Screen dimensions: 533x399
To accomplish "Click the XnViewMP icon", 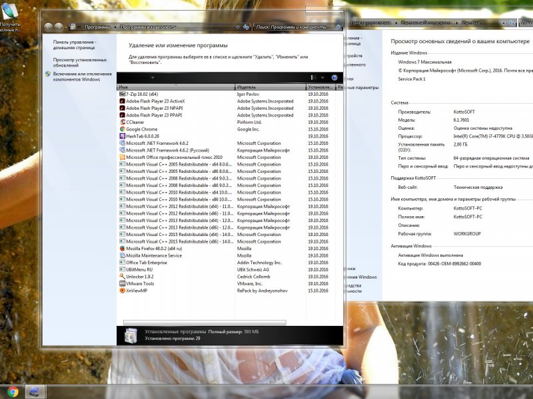I will point(123,291).
